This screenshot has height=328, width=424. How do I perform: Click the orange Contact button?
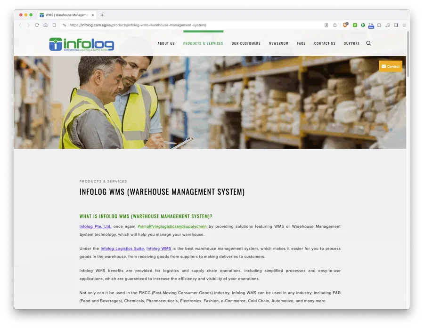391,66
